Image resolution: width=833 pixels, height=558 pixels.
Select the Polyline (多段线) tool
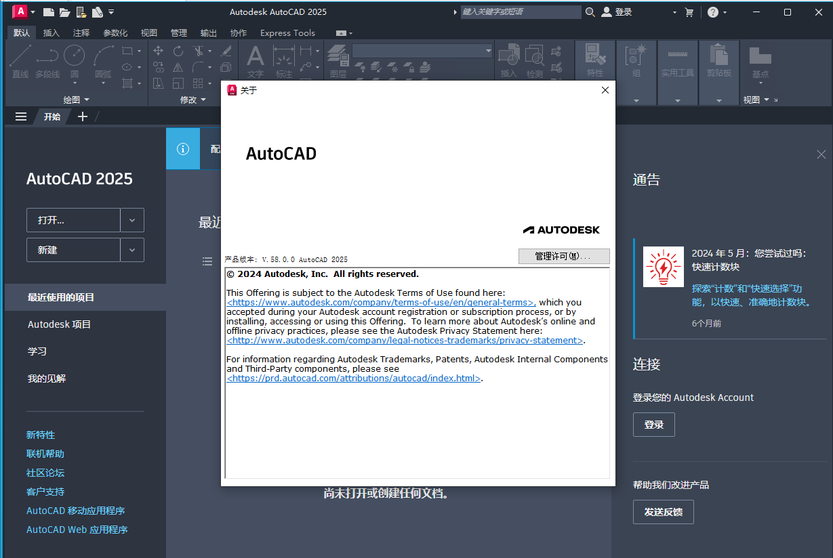point(47,62)
